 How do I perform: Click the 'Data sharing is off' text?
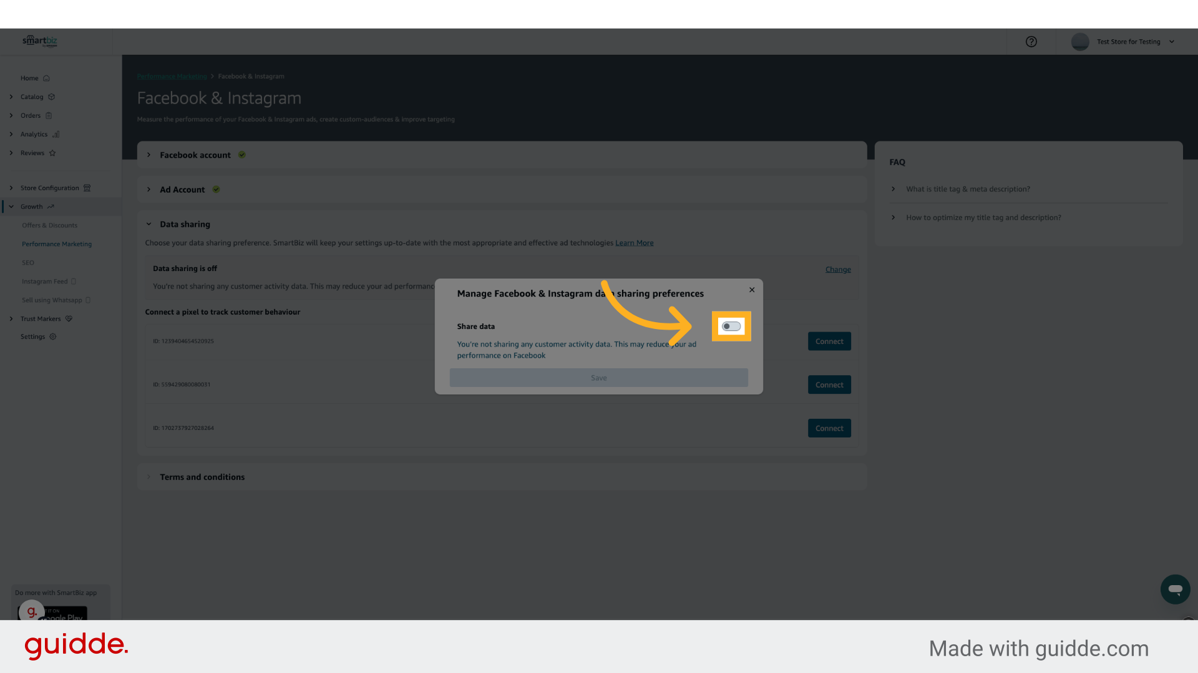pos(185,269)
